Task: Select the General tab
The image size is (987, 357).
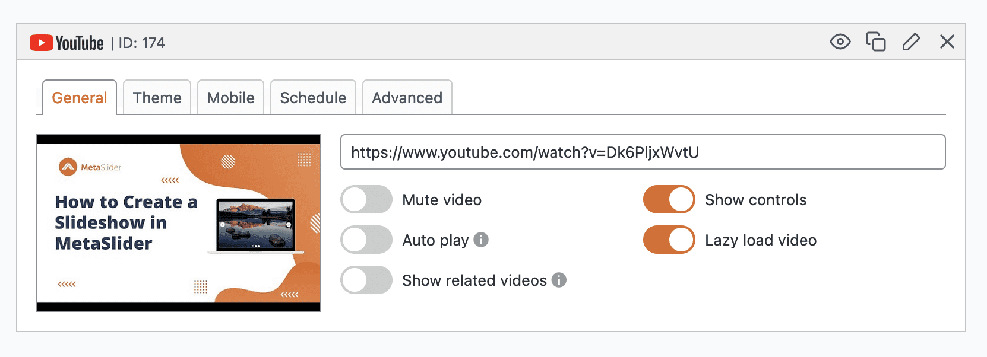Action: (80, 98)
